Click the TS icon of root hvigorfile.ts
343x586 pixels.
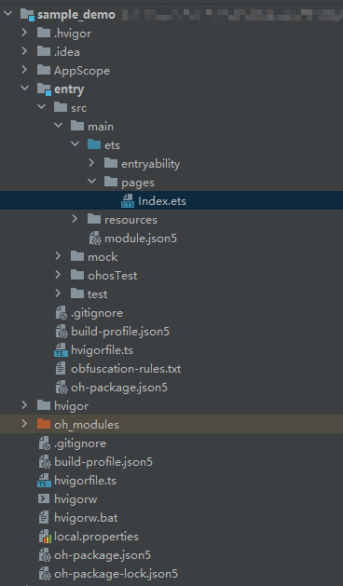point(44,481)
